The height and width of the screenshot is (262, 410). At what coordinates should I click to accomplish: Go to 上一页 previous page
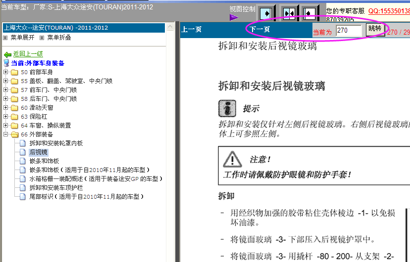tap(192, 29)
